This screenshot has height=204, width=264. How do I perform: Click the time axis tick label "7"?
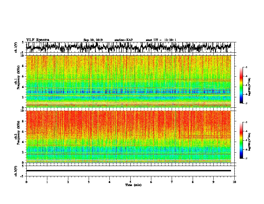(x=172, y=182)
